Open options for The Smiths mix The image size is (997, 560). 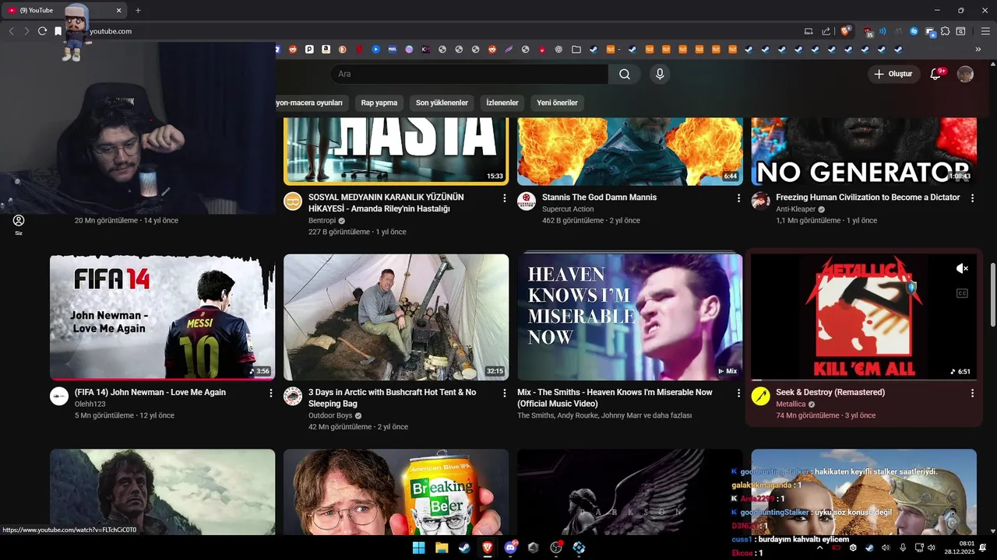(738, 394)
